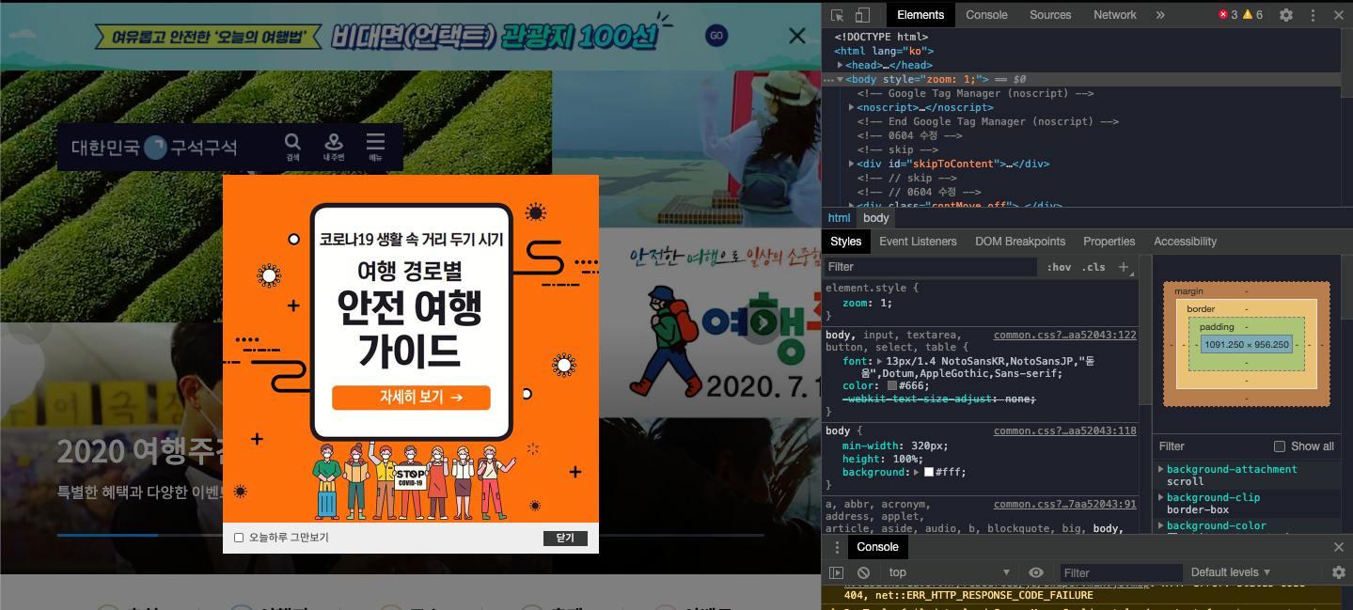This screenshot has height=610, width=1353.
Task: Toggle the device toolbar icon
Action: pos(862,15)
